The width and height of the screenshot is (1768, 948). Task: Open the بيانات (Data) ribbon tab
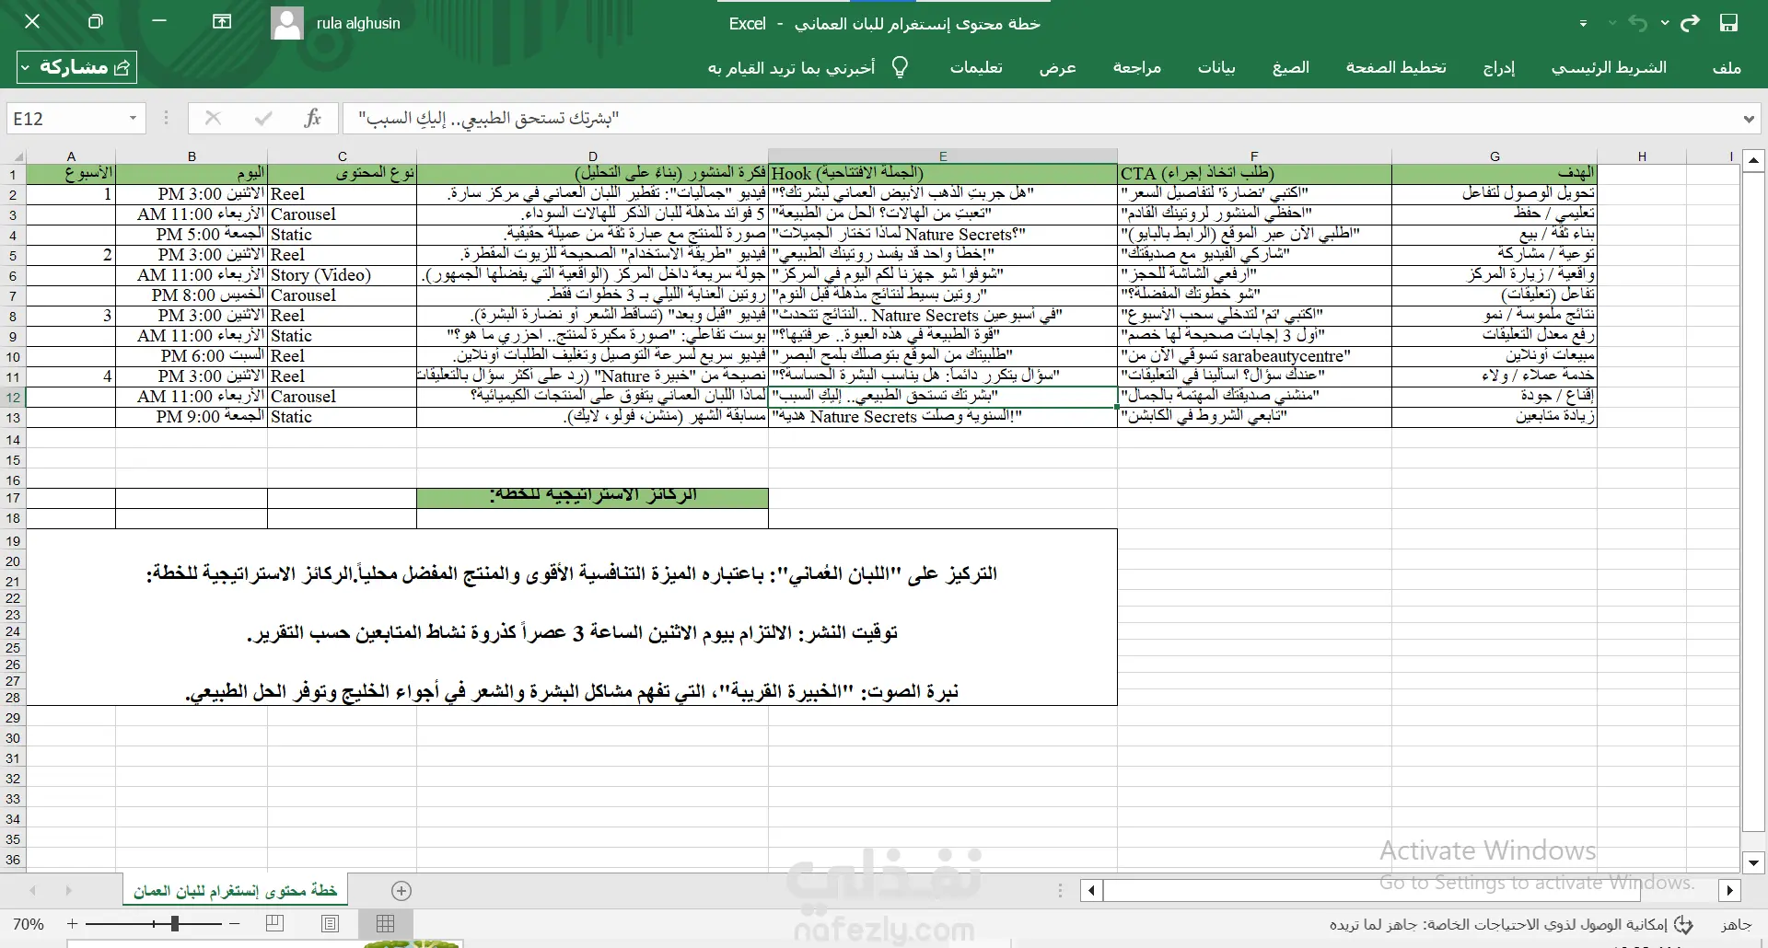(x=1215, y=67)
